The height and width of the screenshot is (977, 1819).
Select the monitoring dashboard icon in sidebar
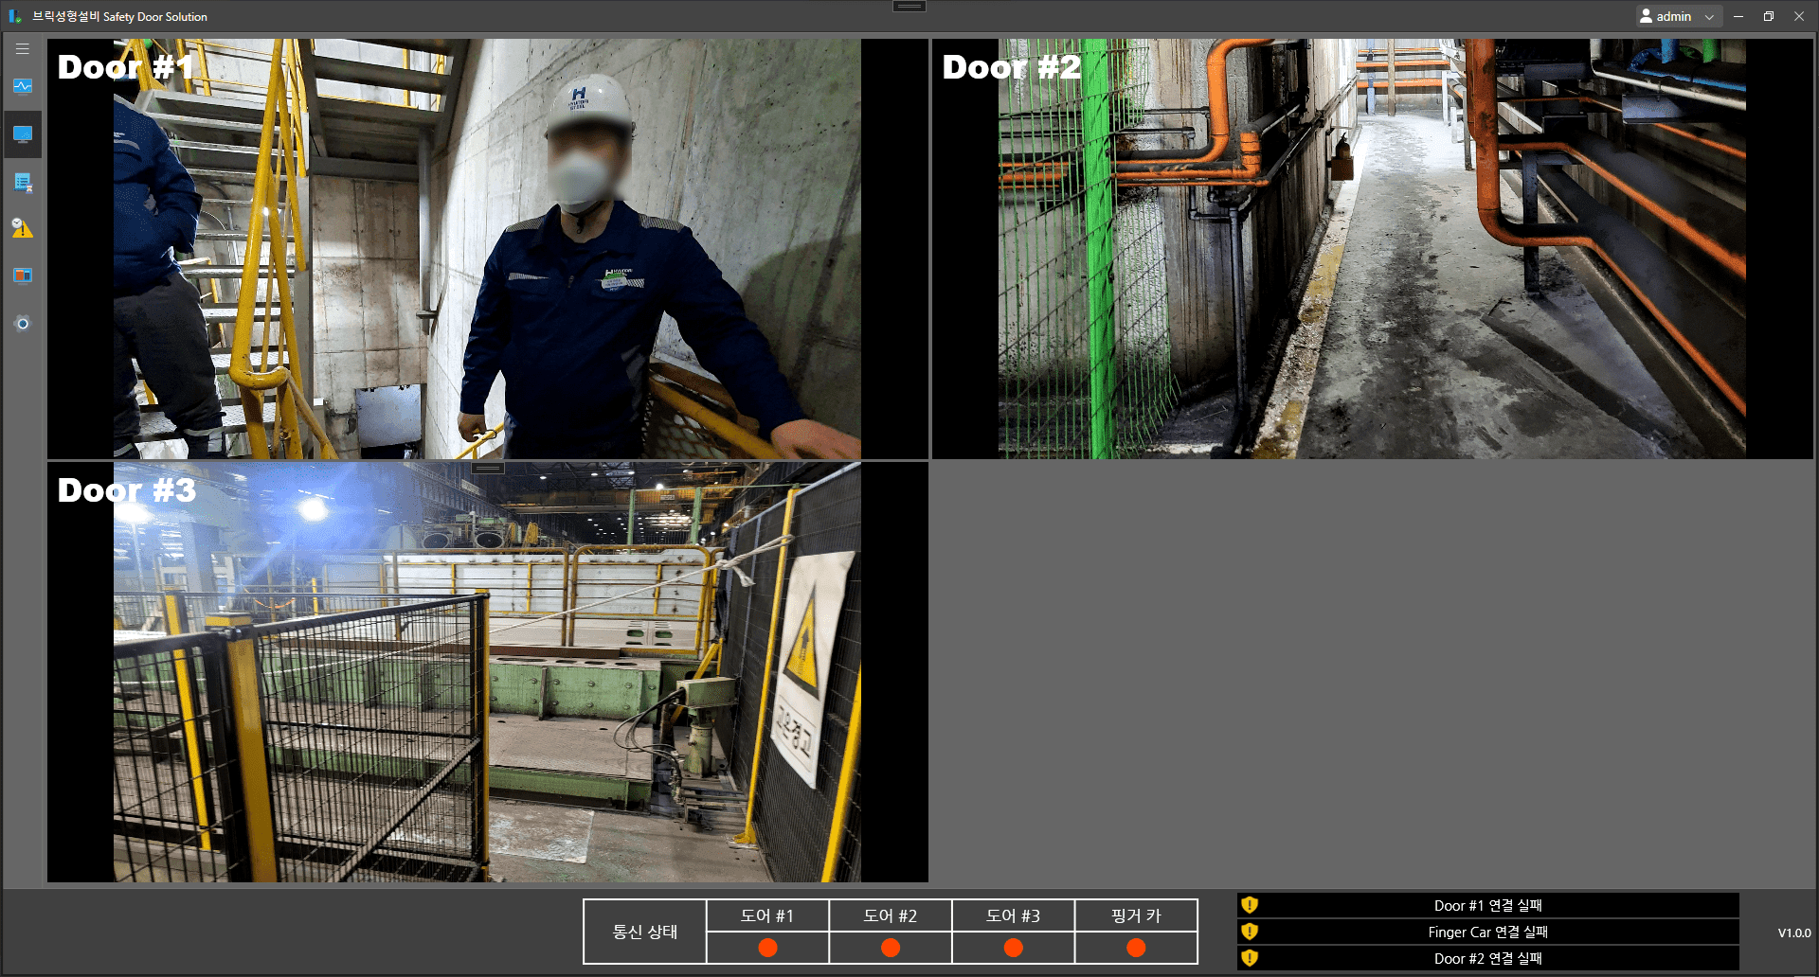tap(22, 86)
